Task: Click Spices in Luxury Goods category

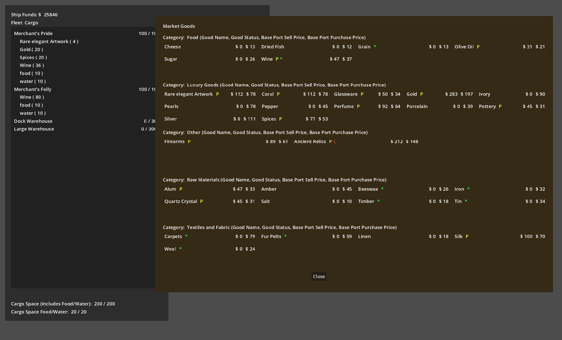Action: pyautogui.click(x=269, y=119)
